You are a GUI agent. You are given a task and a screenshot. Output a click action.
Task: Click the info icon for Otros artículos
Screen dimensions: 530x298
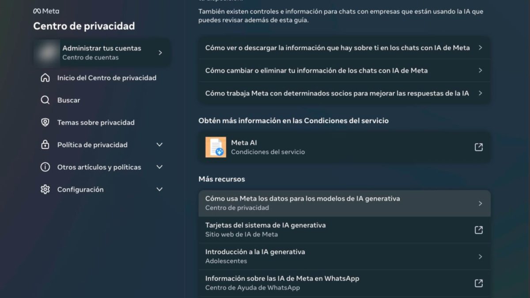(x=45, y=167)
